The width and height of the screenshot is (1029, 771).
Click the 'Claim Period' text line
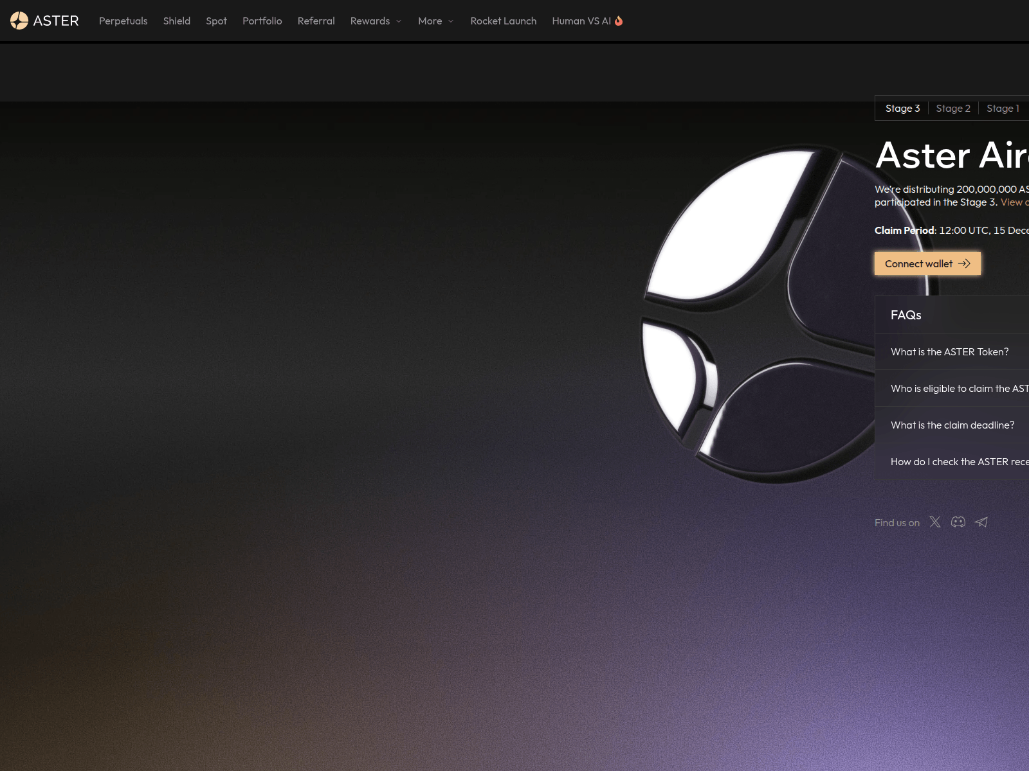[952, 230]
